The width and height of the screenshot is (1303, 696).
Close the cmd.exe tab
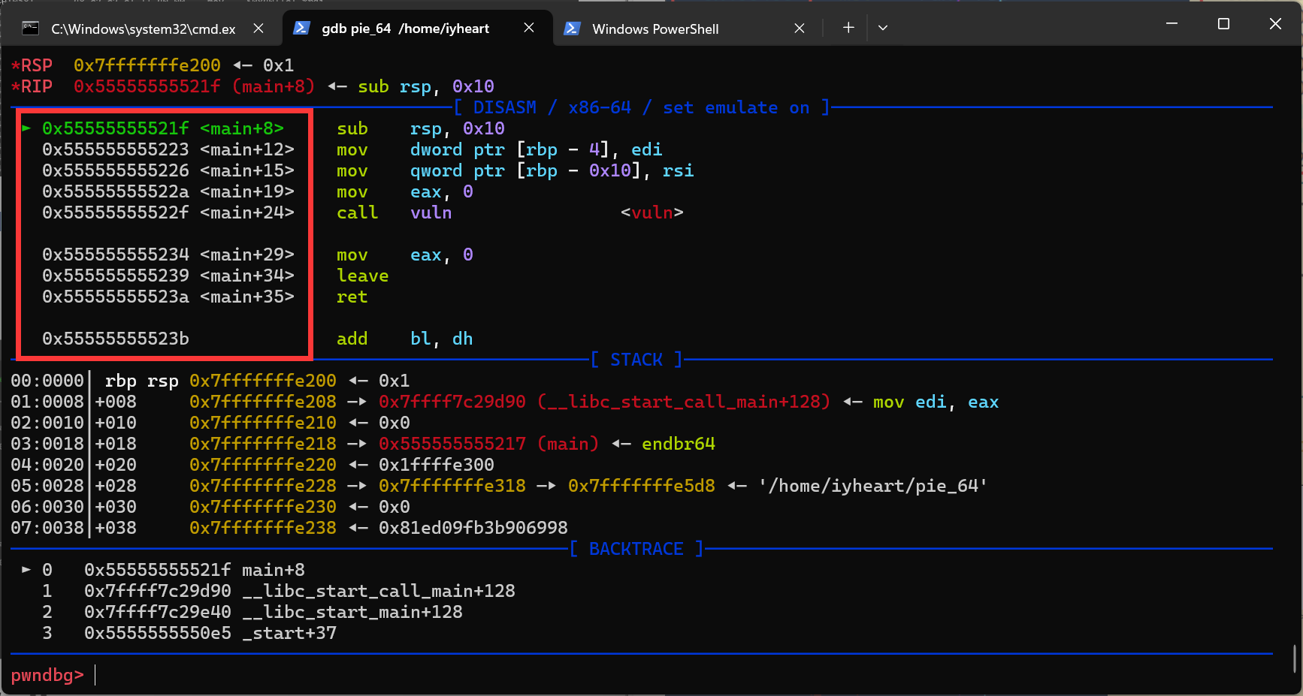point(258,29)
